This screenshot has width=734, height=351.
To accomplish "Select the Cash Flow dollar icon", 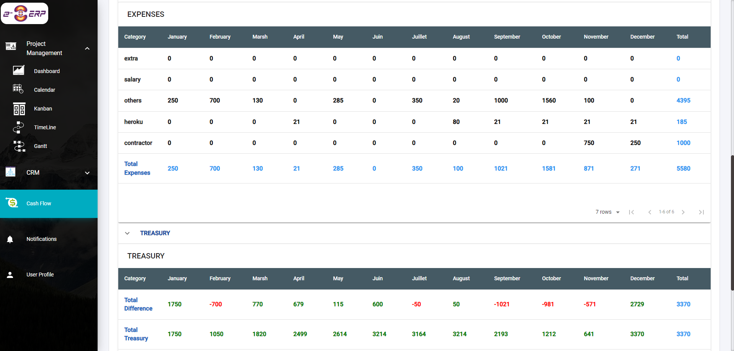I will click(x=11, y=203).
